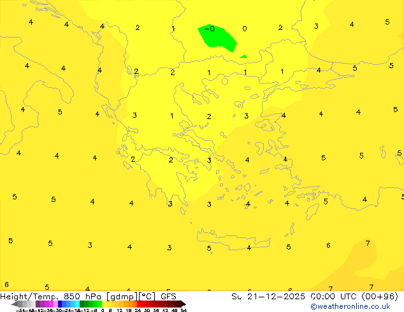Click the small green triangle patch
Image resolution: width=404 pixels, height=312 pixels.
coord(243,57)
